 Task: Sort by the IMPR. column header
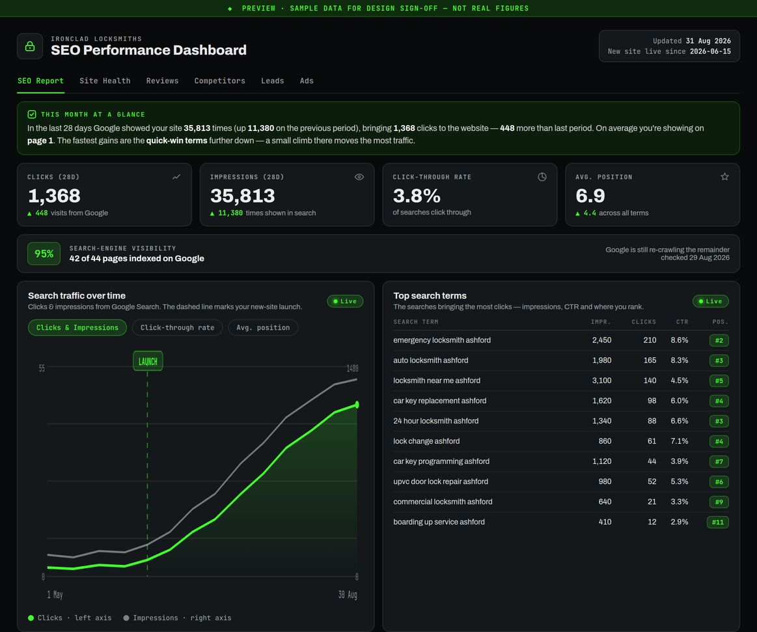(x=601, y=322)
